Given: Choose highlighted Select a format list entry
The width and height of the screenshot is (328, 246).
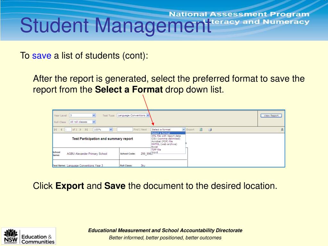Looking at the screenshot, I should (168, 133).
